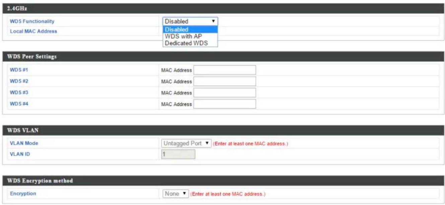Screen dimensions: 445x205
Task: Click the WDS Functionality label
Action: click(x=32, y=21)
